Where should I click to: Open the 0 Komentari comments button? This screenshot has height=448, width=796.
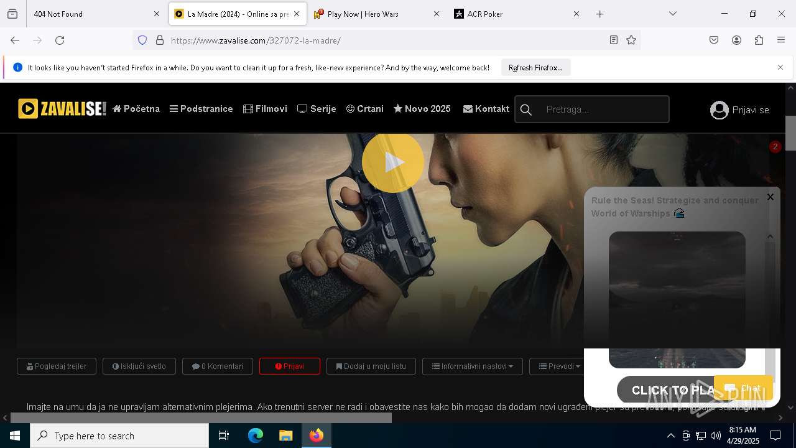click(218, 366)
